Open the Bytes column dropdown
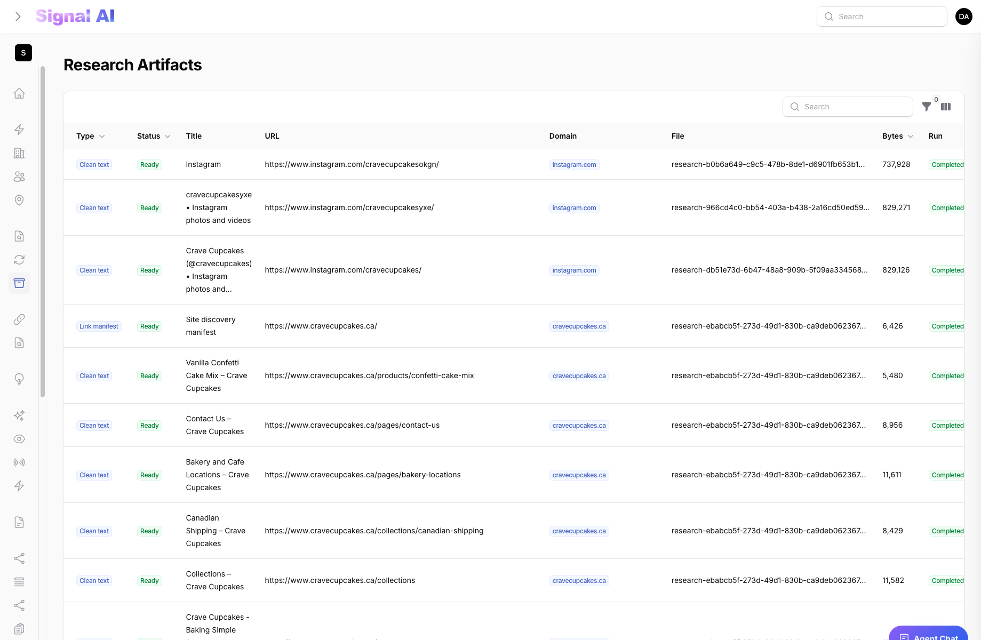This screenshot has height=640, width=981. 898,136
